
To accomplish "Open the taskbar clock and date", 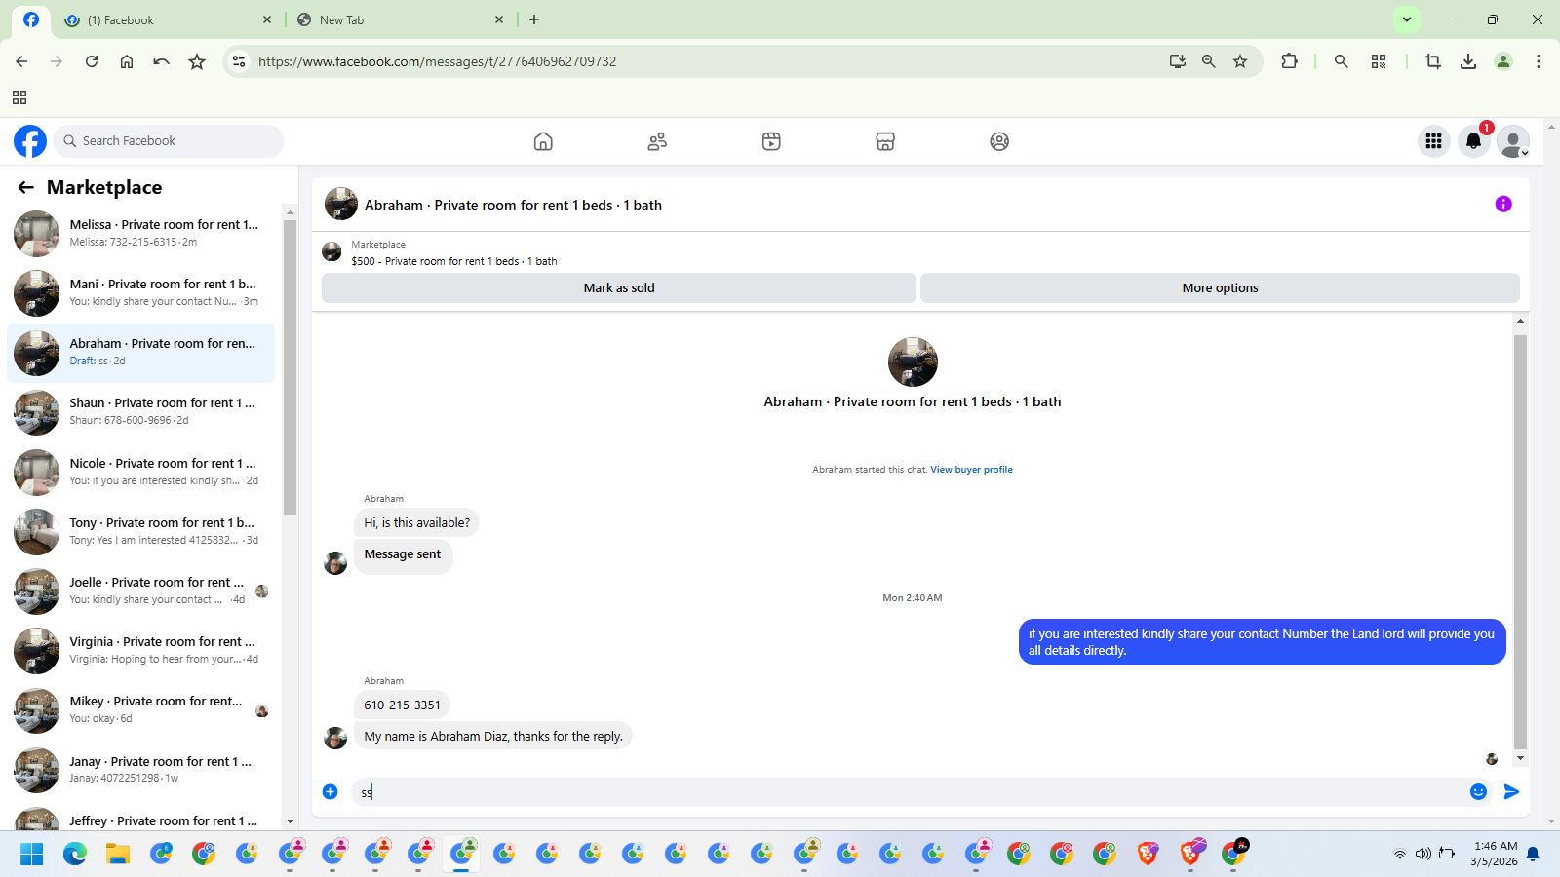I will click(1494, 854).
